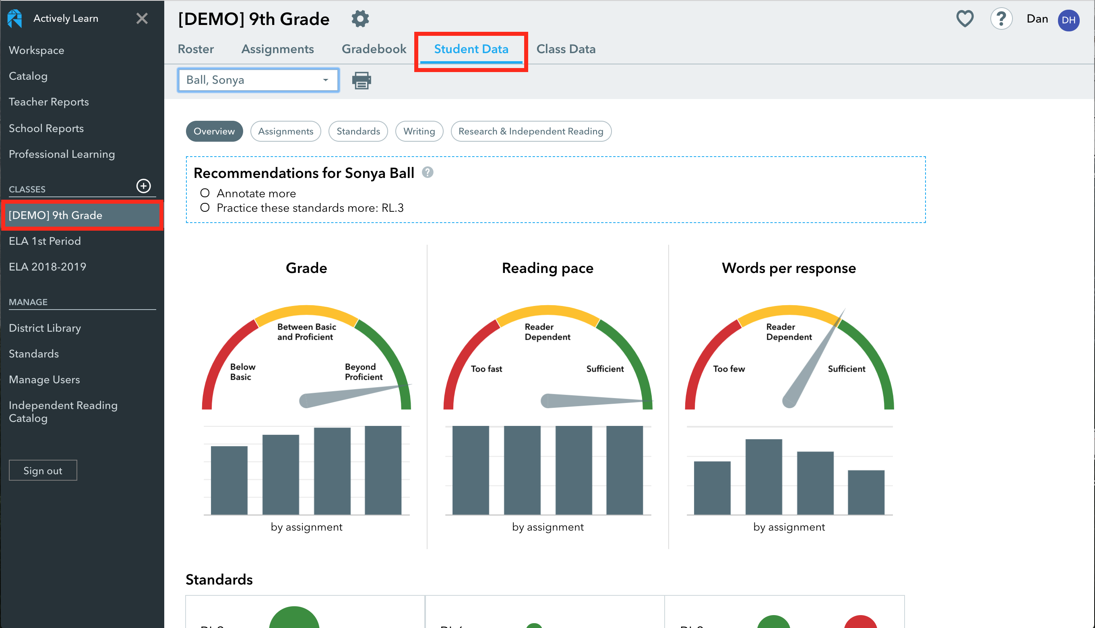Open Independent Reading Catalog in sidebar
The width and height of the screenshot is (1095, 628).
click(x=63, y=411)
